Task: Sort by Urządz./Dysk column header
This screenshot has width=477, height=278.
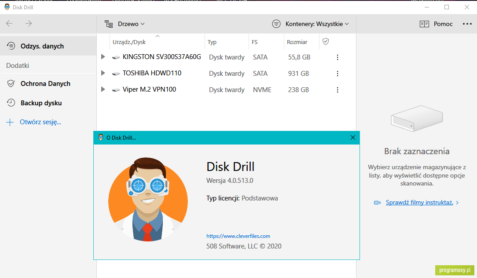Action: click(x=157, y=42)
